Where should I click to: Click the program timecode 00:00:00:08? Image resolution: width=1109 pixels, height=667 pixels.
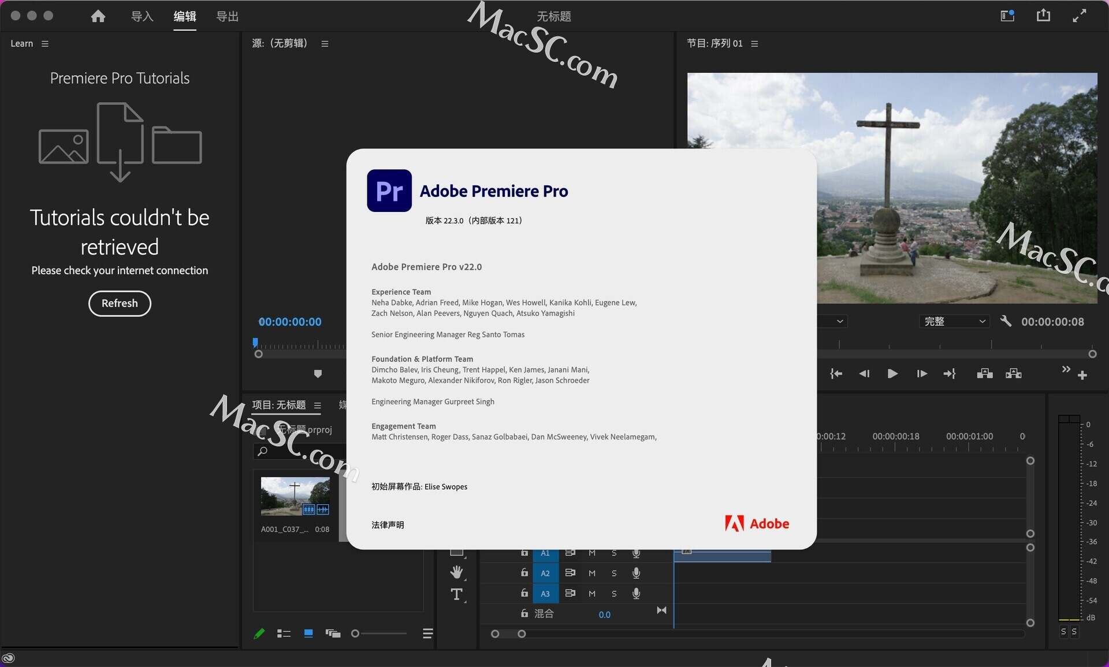click(1052, 322)
